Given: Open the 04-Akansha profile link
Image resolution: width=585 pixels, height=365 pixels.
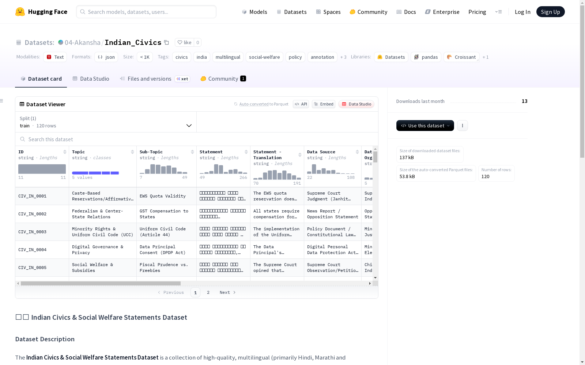Looking at the screenshot, I should (x=83, y=42).
